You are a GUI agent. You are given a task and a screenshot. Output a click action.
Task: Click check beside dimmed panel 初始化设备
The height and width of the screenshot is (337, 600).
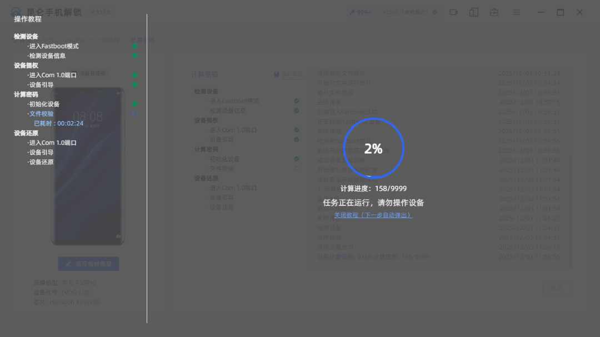(x=297, y=159)
